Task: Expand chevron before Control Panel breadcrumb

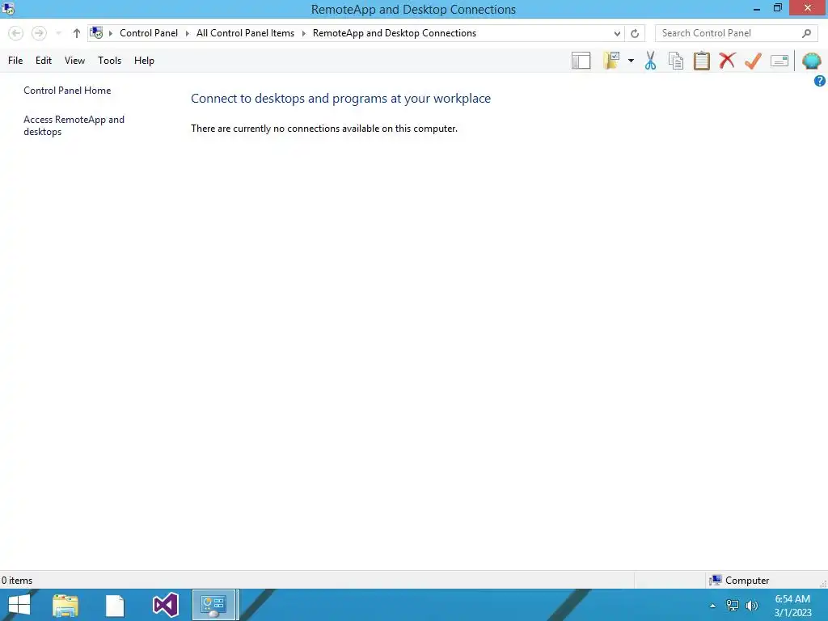Action: 111,33
